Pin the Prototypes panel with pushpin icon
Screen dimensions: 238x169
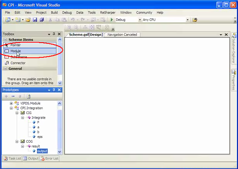click(54, 90)
